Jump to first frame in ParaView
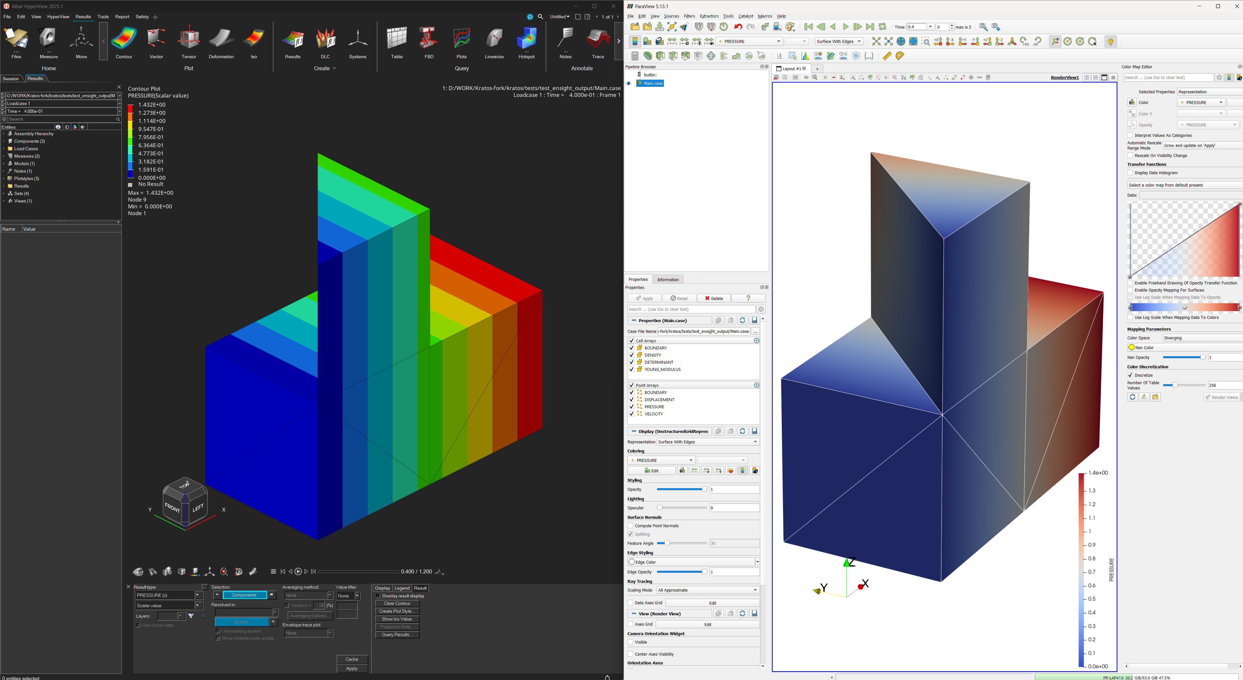Screen dimensions: 1243x680 [x=808, y=27]
